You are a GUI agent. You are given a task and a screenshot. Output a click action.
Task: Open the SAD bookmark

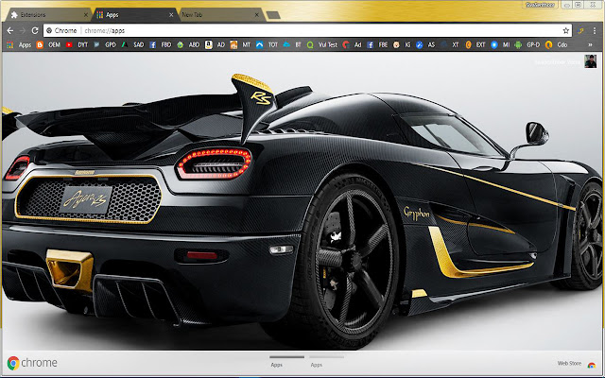pos(132,45)
